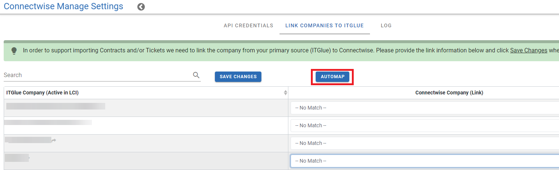559x170 pixels.
Task: Click the redirect arrow icon in third row
Action: [54, 140]
